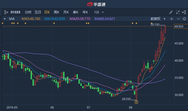Image resolution: width=188 pixels, height=111 pixels.
Task: Open the 1分 minute interval dropdown
Action: tap(99, 12)
